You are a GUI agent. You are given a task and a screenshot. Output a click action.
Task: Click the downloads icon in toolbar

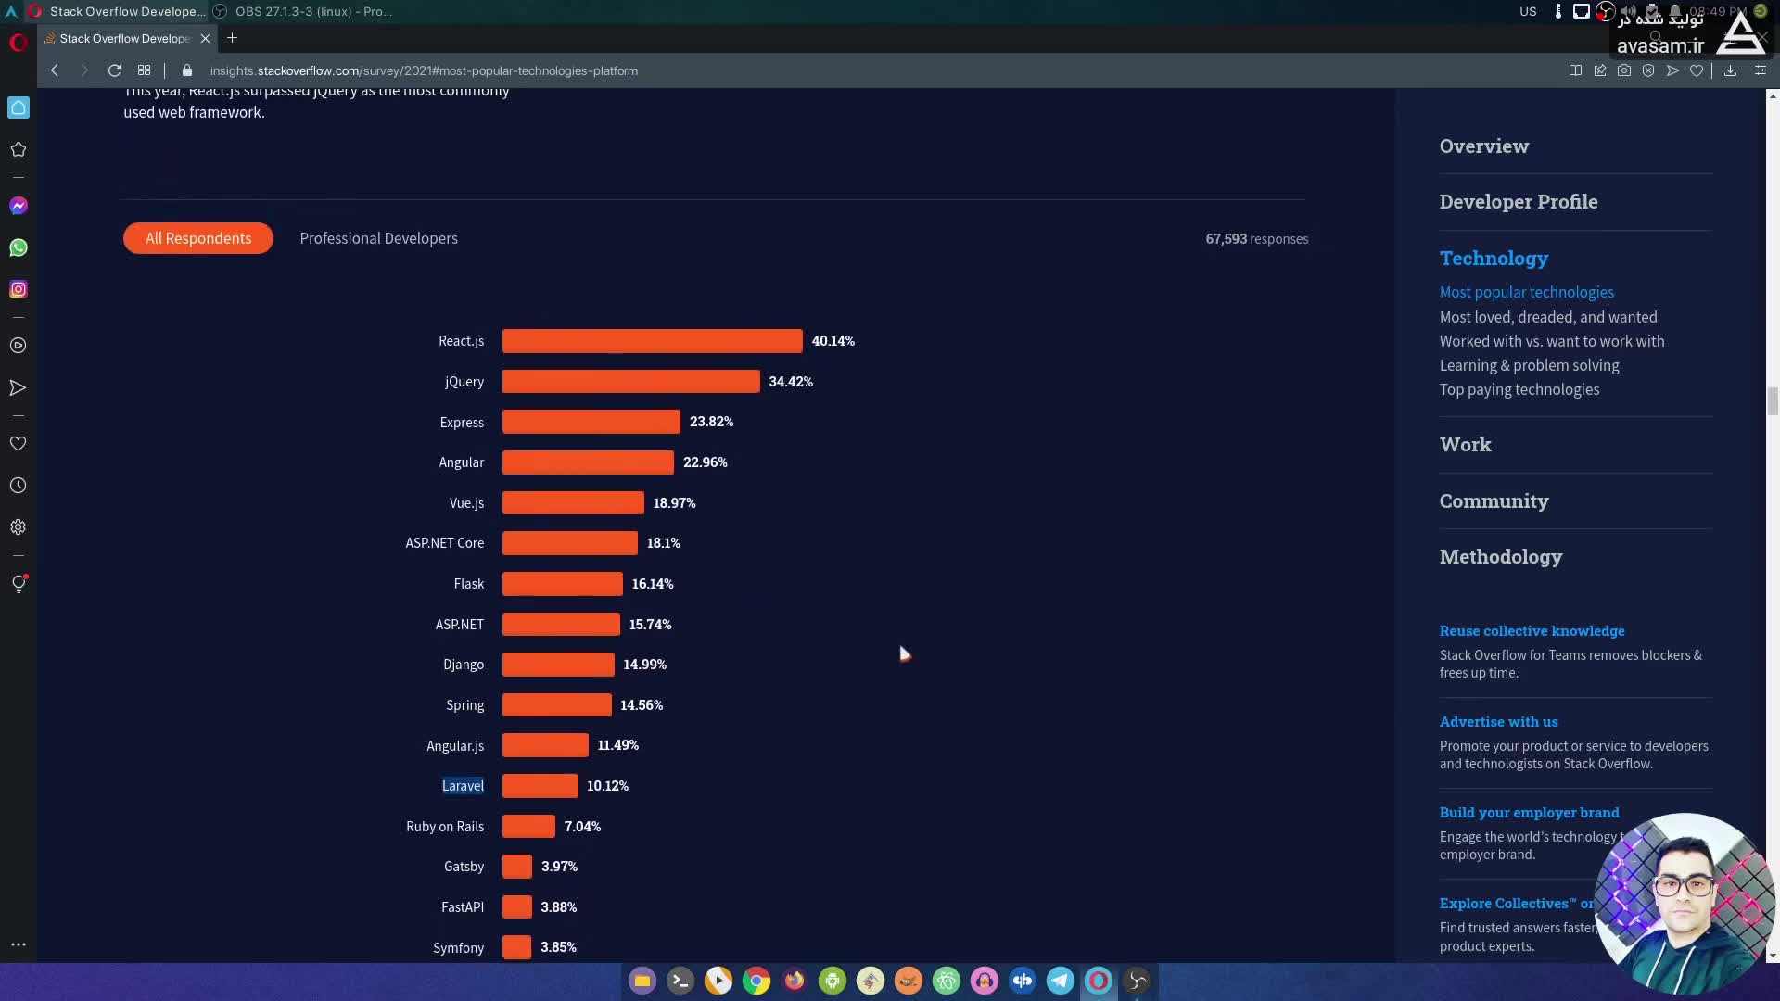[1730, 70]
